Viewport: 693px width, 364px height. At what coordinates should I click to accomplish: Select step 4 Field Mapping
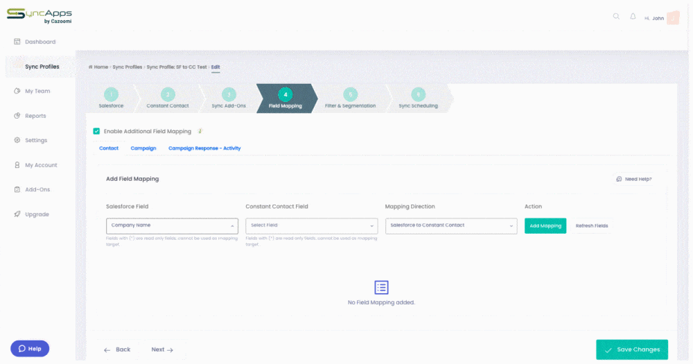click(286, 98)
